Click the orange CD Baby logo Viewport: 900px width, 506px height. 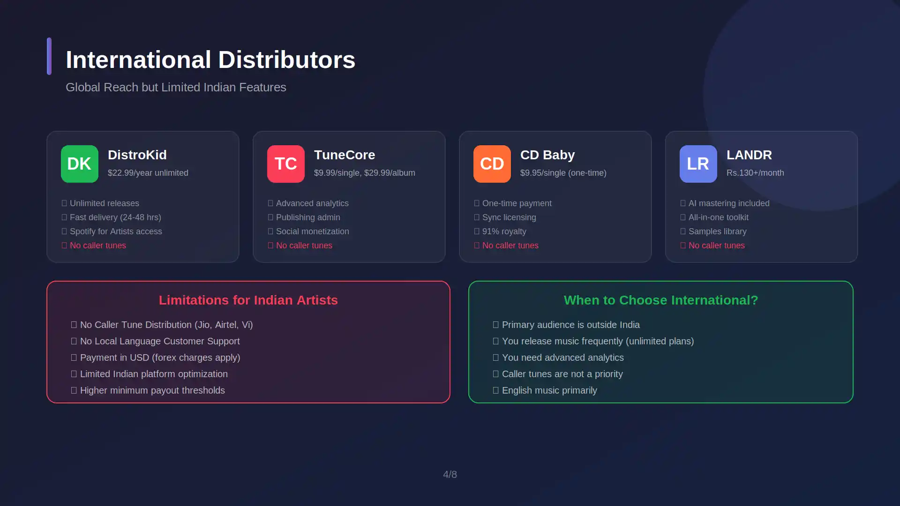(x=492, y=164)
